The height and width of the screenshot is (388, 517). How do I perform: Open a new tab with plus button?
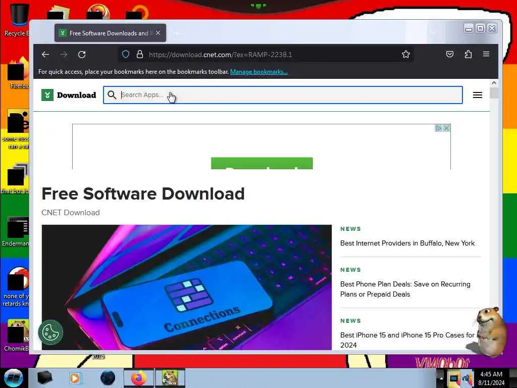(177, 33)
